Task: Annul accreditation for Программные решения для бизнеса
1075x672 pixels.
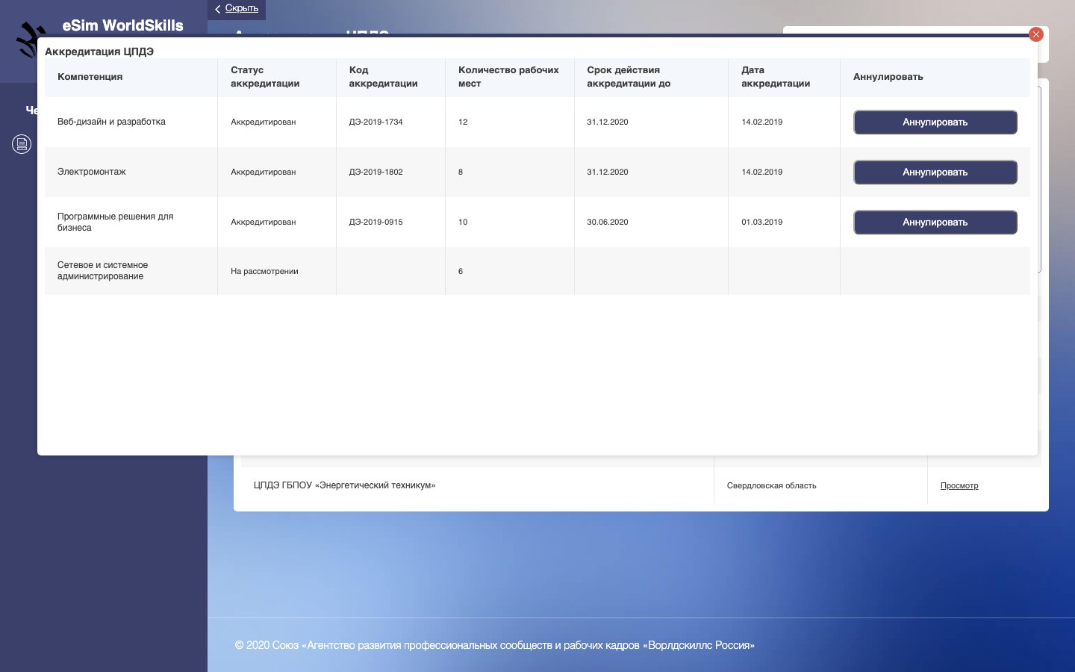Action: tap(935, 223)
